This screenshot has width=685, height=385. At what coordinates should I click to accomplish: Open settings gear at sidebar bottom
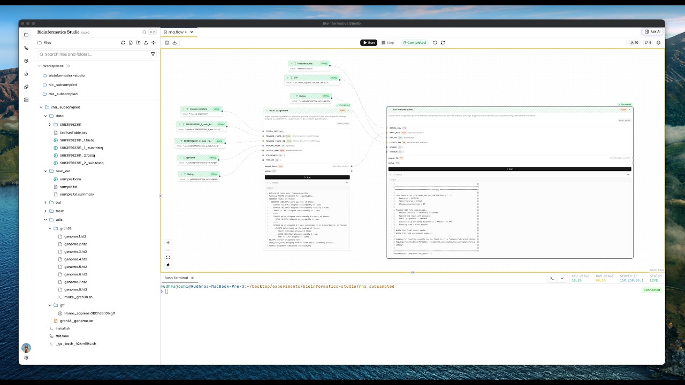(26, 358)
